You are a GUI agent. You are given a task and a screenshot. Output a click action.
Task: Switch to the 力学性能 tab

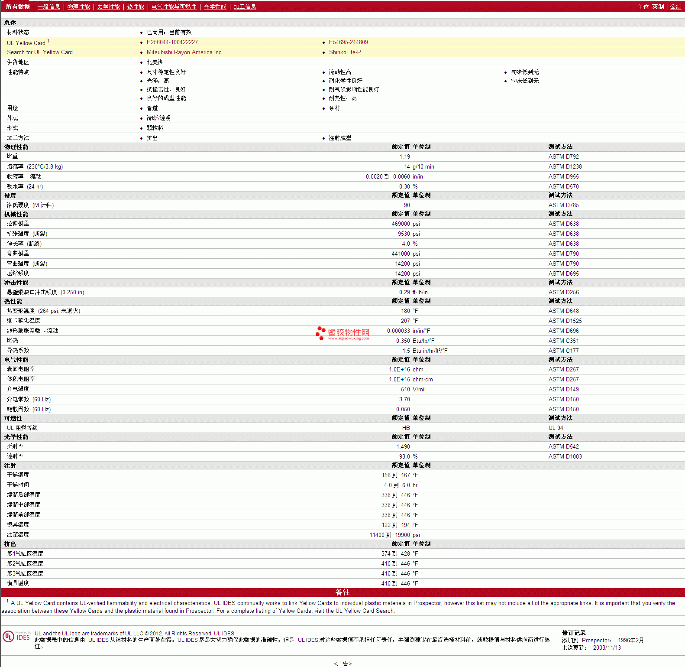click(108, 7)
